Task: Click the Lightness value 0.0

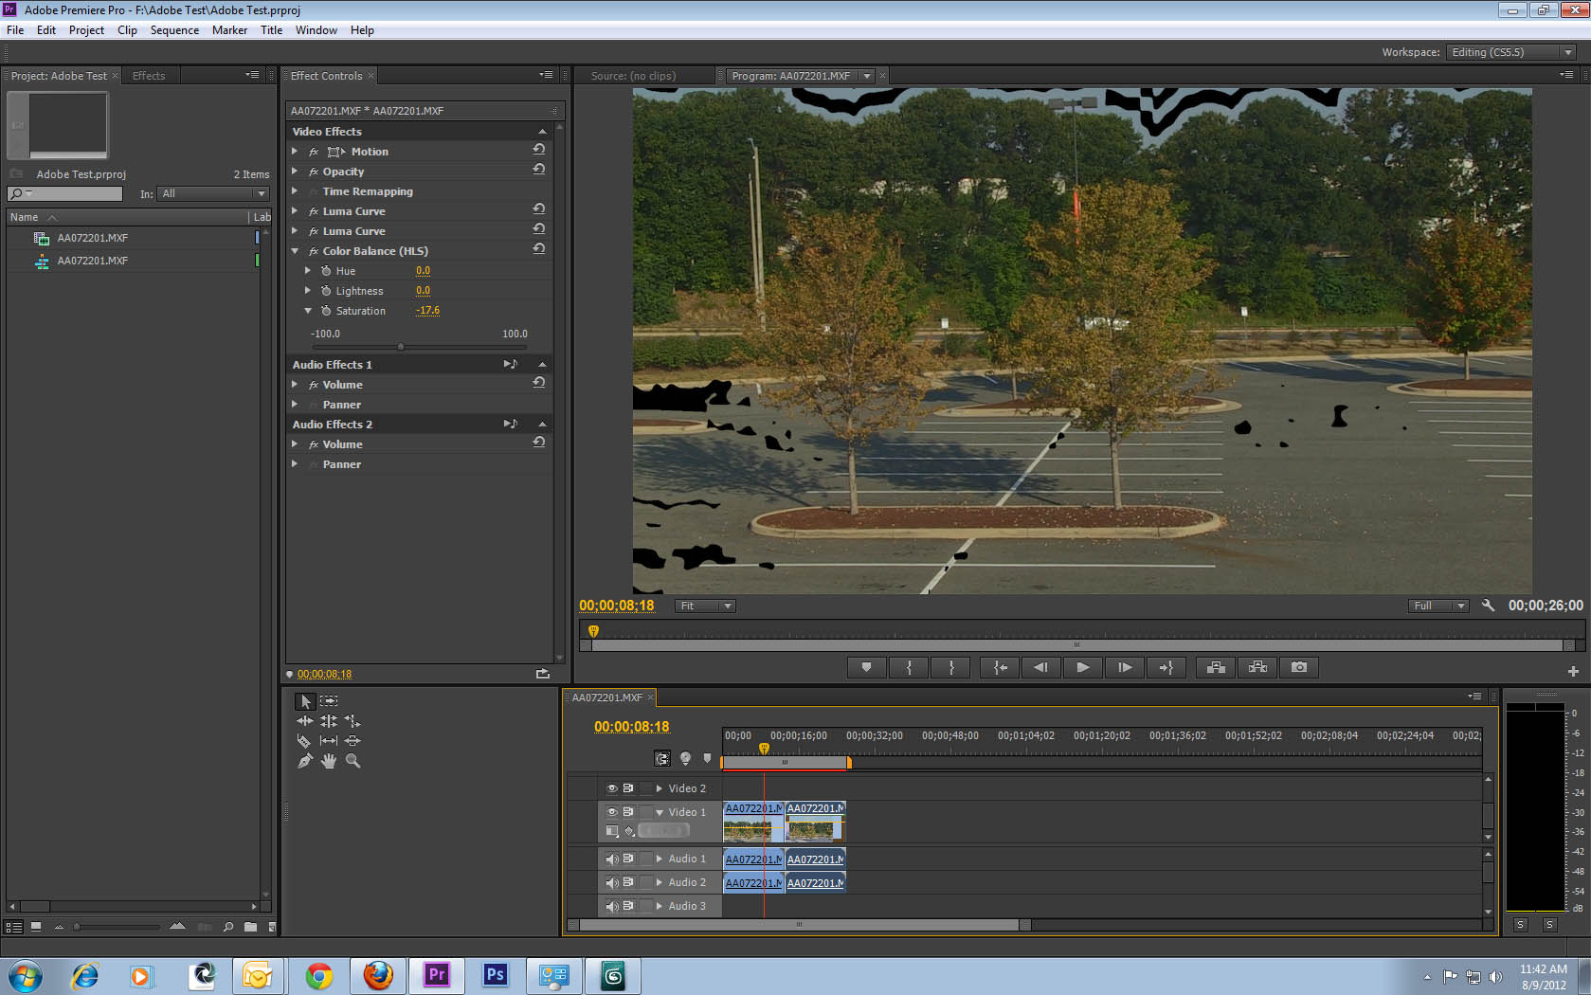Action: coord(423,291)
